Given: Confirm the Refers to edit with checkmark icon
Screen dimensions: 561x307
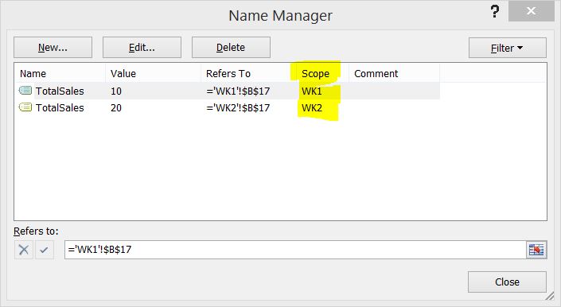Looking at the screenshot, I should [45, 250].
